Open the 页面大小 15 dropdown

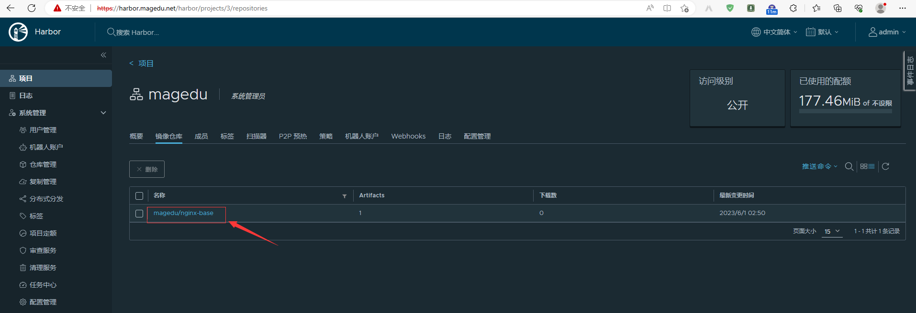coord(832,231)
